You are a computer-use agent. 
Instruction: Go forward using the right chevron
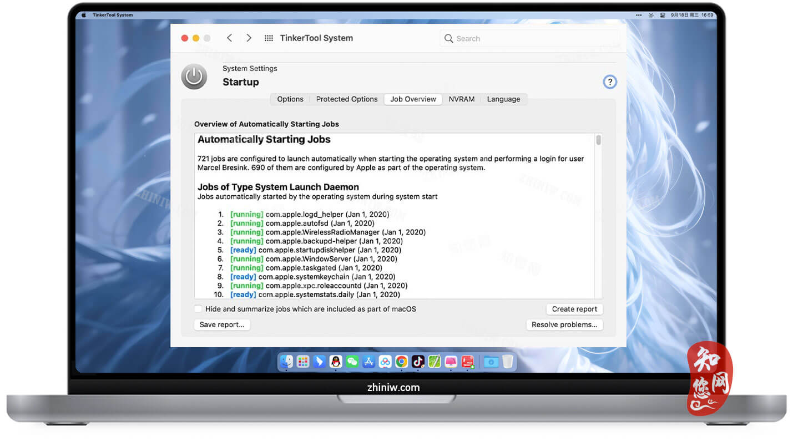[249, 38]
